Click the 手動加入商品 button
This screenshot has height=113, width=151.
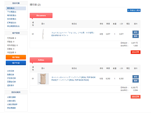(x=134, y=10)
